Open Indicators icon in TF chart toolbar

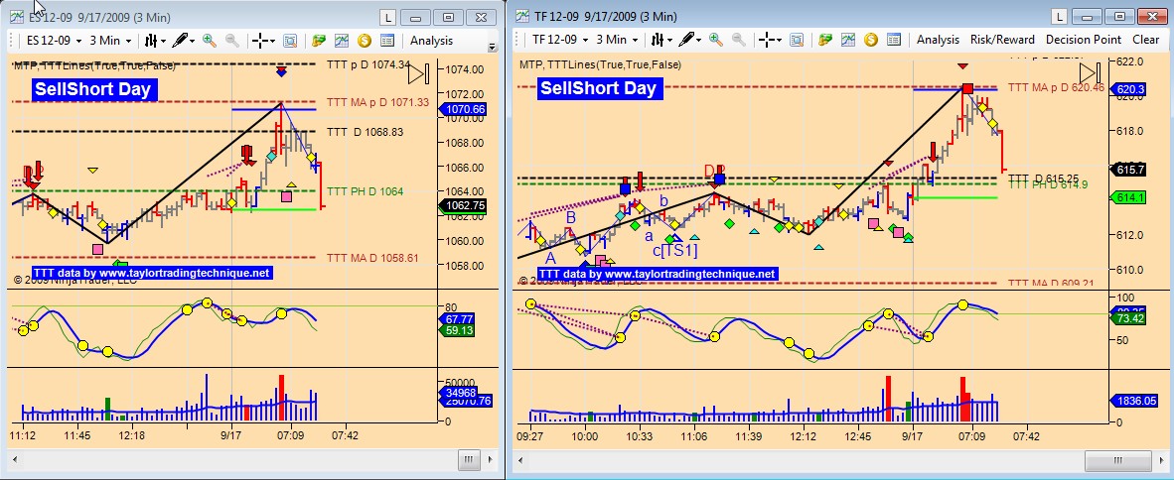(x=847, y=40)
